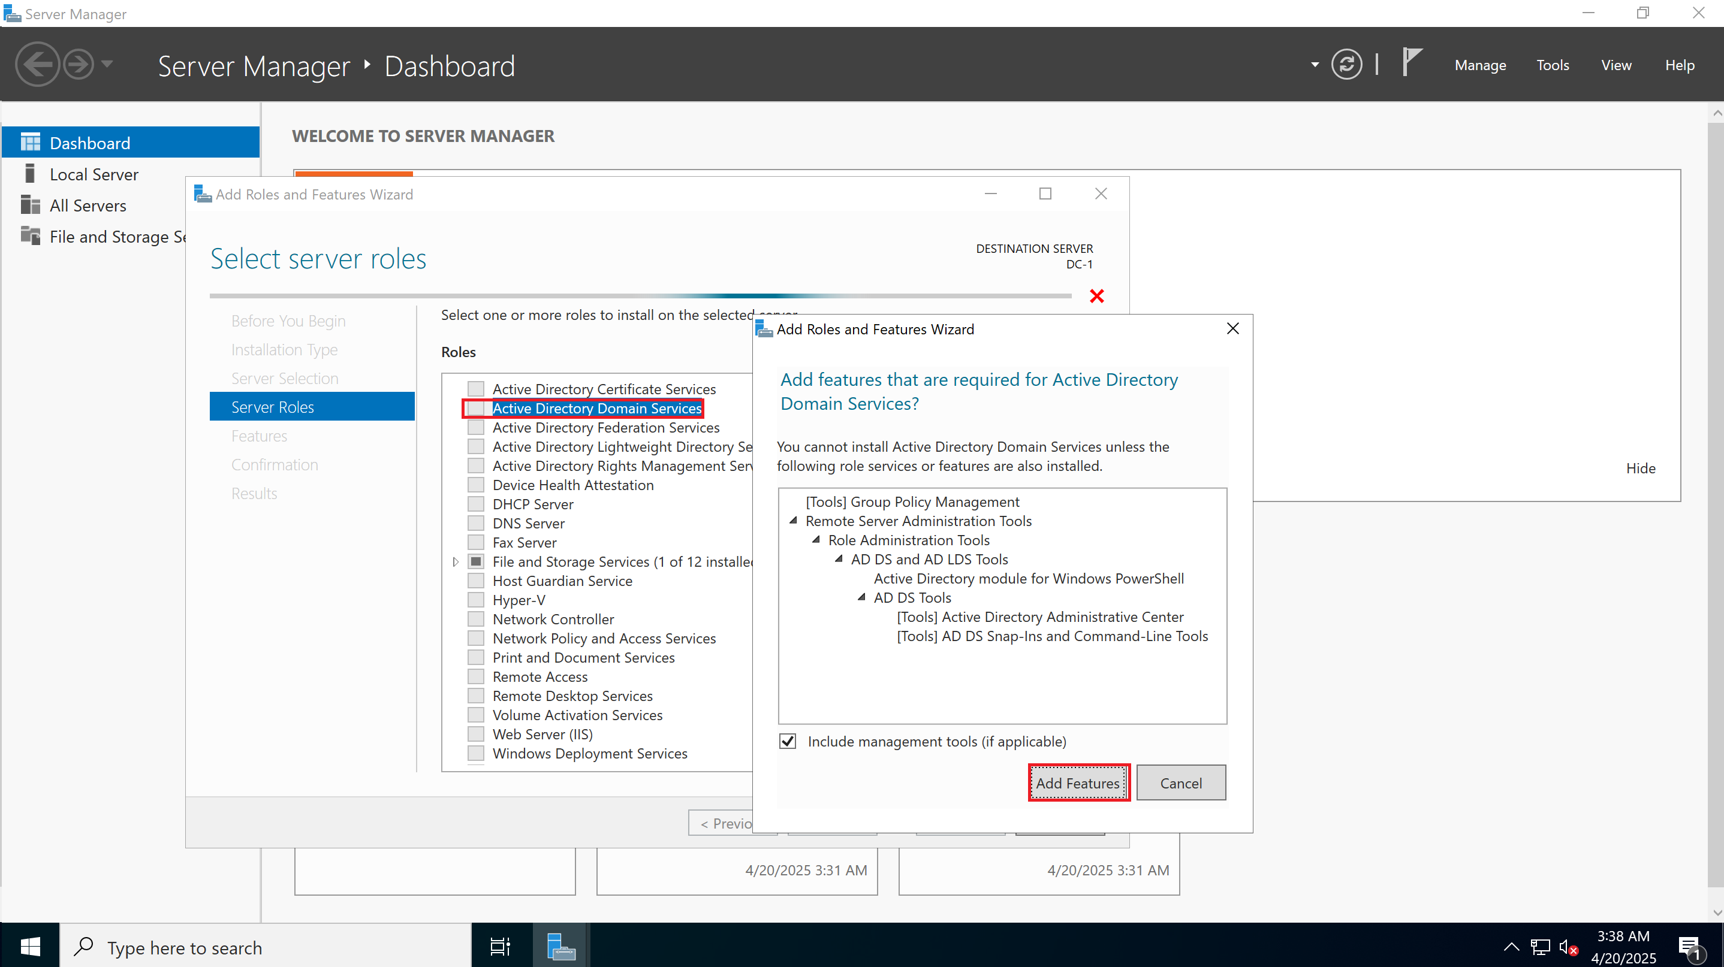Check Active Directory Certificate Services checkbox

coord(475,389)
